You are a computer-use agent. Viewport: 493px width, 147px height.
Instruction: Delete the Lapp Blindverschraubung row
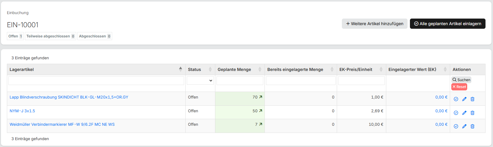coord(472,99)
